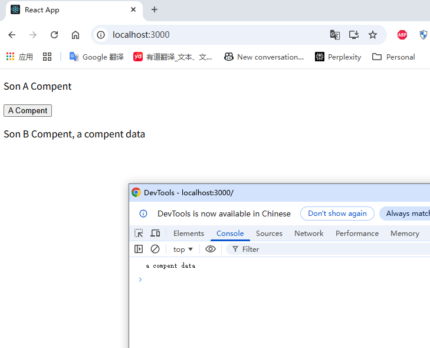430x348 pixels.
Task: Switch to the Network tab
Action: coord(308,234)
